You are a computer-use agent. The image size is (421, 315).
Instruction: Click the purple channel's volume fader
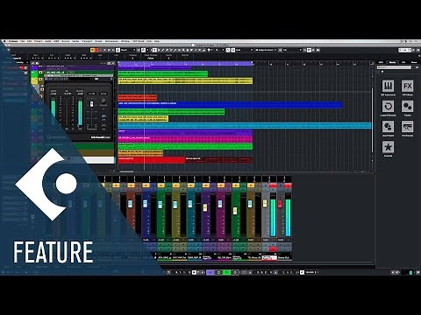(x=205, y=207)
